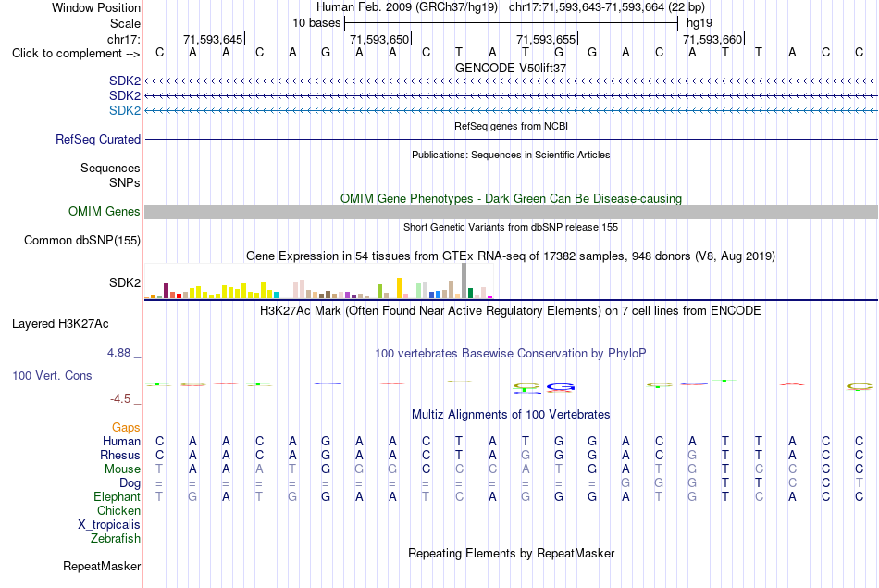
Task: Click the 71,593,650 position marker
Action: pos(379,39)
